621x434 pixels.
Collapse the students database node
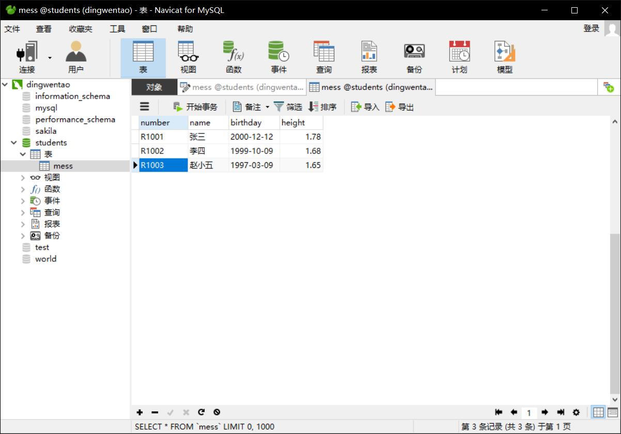coord(14,143)
